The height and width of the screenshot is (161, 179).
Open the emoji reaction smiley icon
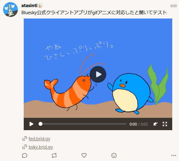114,155
